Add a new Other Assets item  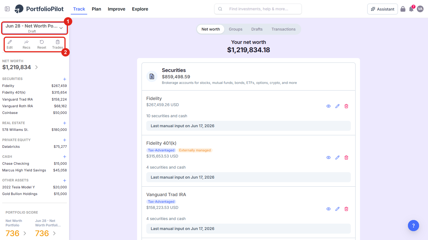point(65,181)
